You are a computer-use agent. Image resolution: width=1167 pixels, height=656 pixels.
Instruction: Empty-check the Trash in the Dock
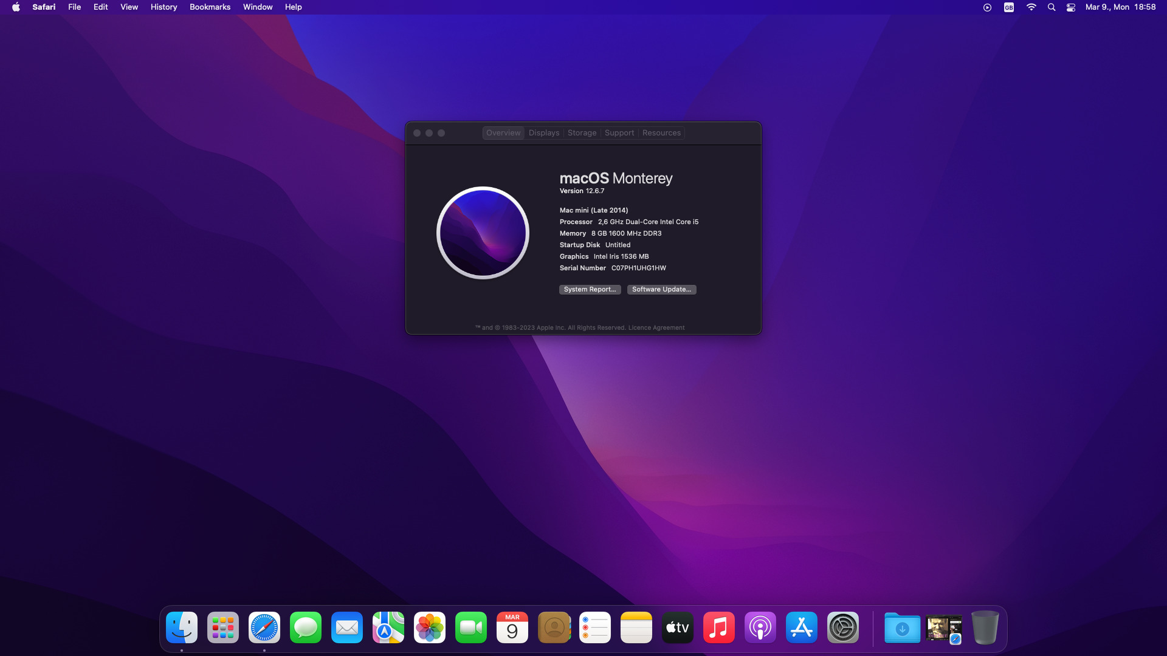[x=984, y=629]
